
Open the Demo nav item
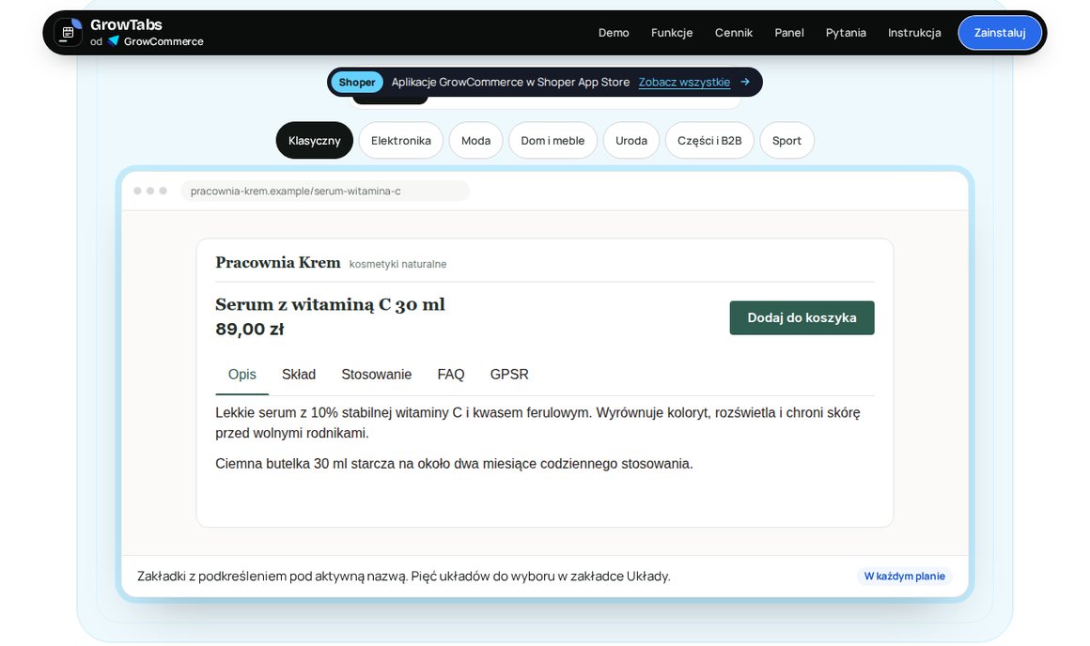(614, 33)
